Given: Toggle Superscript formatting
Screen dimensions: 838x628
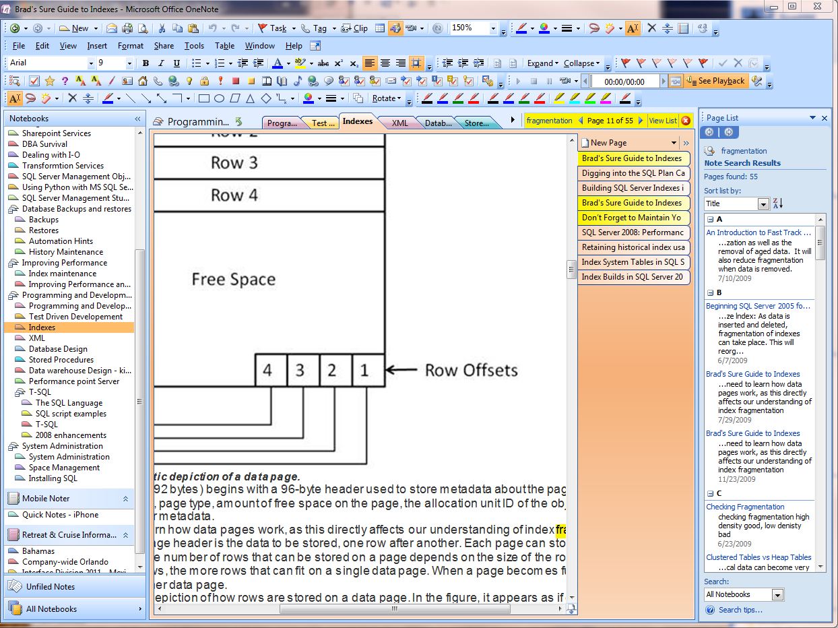Looking at the screenshot, I should (x=339, y=63).
